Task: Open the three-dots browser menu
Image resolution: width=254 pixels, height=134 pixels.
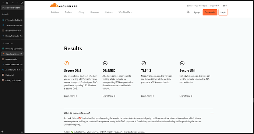Action: coord(3,3)
